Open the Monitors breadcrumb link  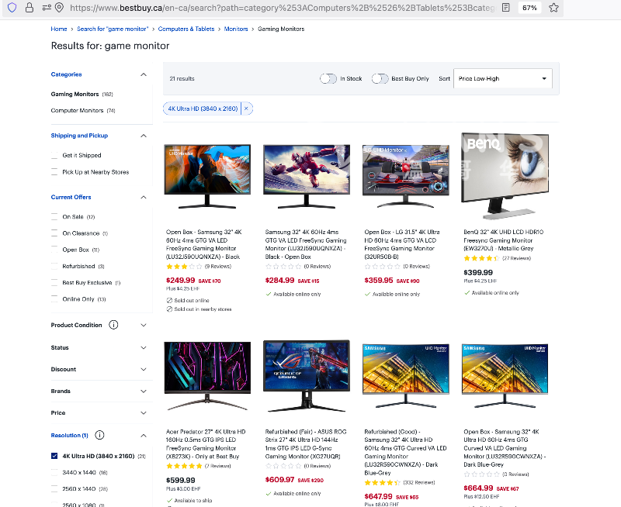[x=236, y=29]
